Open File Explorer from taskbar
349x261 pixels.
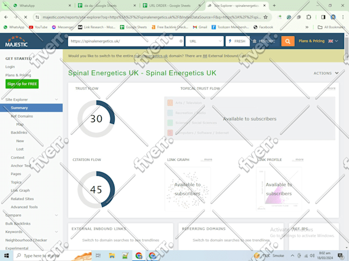[x=112, y=256]
